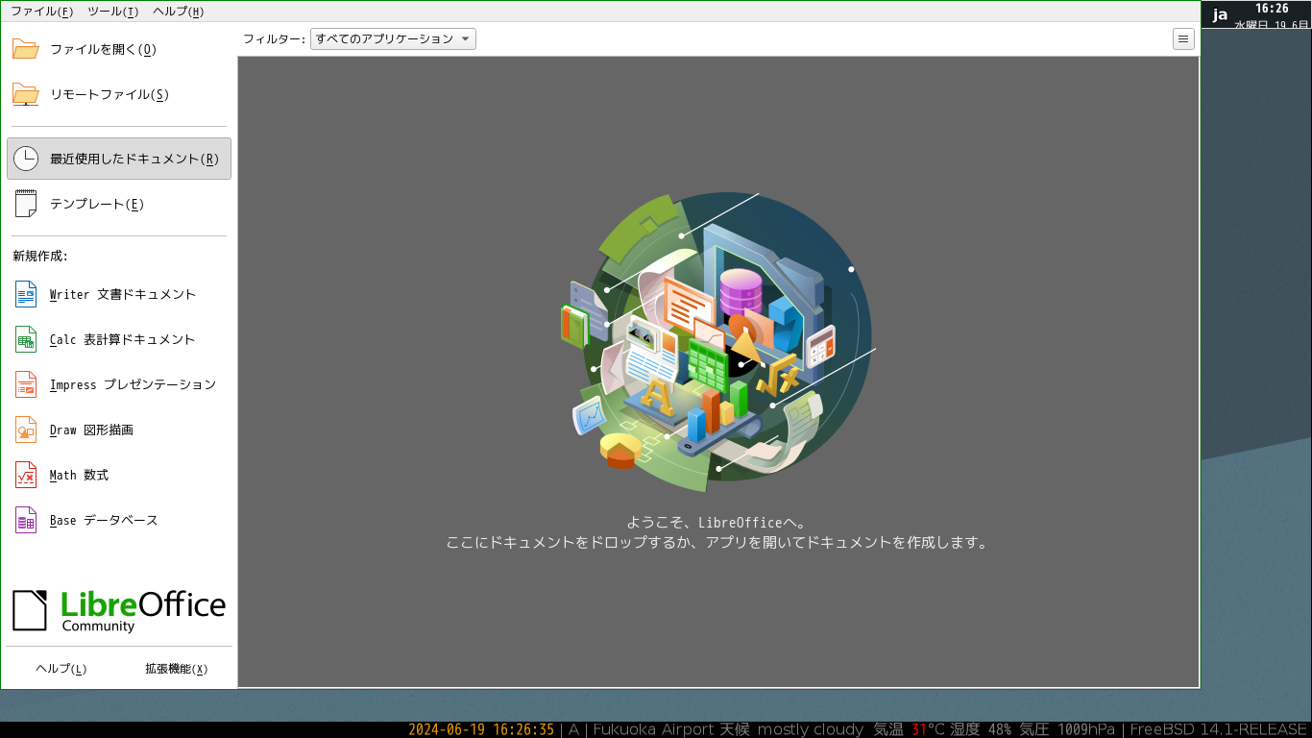Image resolution: width=1312 pixels, height=738 pixels.
Task: Click the 新規作成: heading text
Action: 40,256
